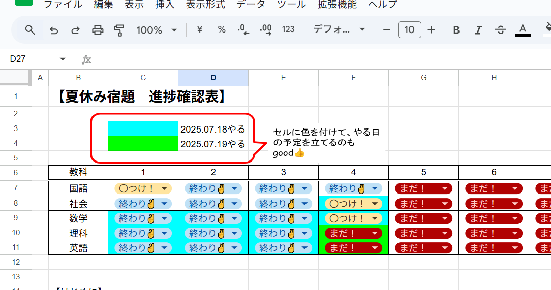The height and width of the screenshot is (290, 551).
Task: Select column G header
Action: [423, 78]
